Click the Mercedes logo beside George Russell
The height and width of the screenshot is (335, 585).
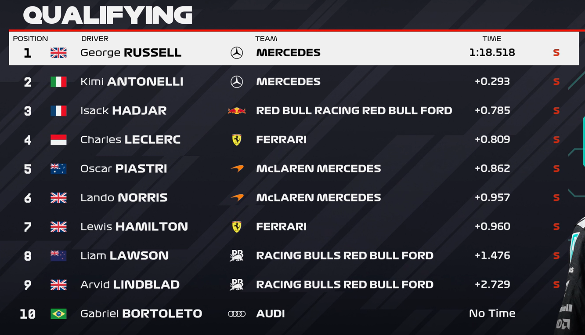pos(237,53)
